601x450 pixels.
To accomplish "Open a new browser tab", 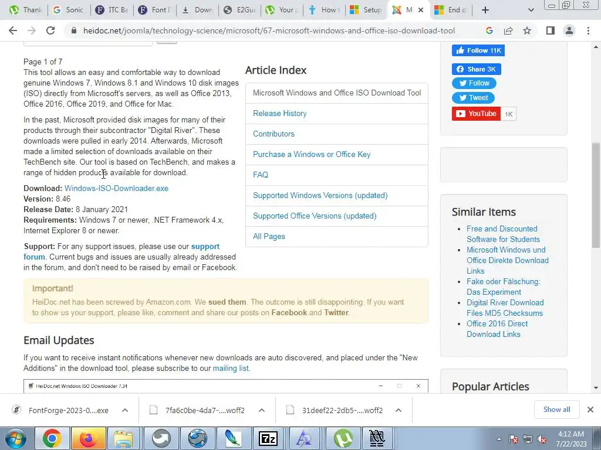I will pyautogui.click(x=485, y=10).
